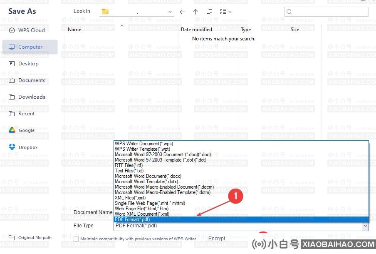
Task: Click the Original file path shortcut
Action: point(30,238)
